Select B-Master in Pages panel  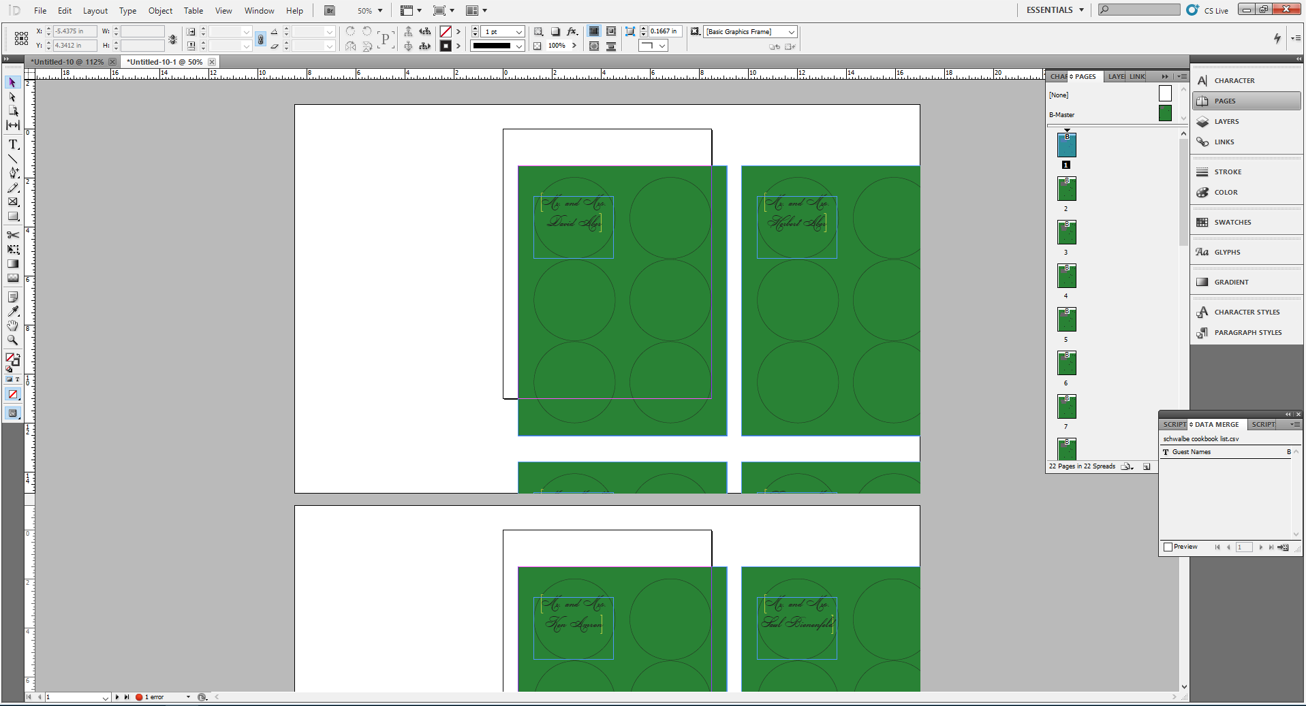point(1110,114)
